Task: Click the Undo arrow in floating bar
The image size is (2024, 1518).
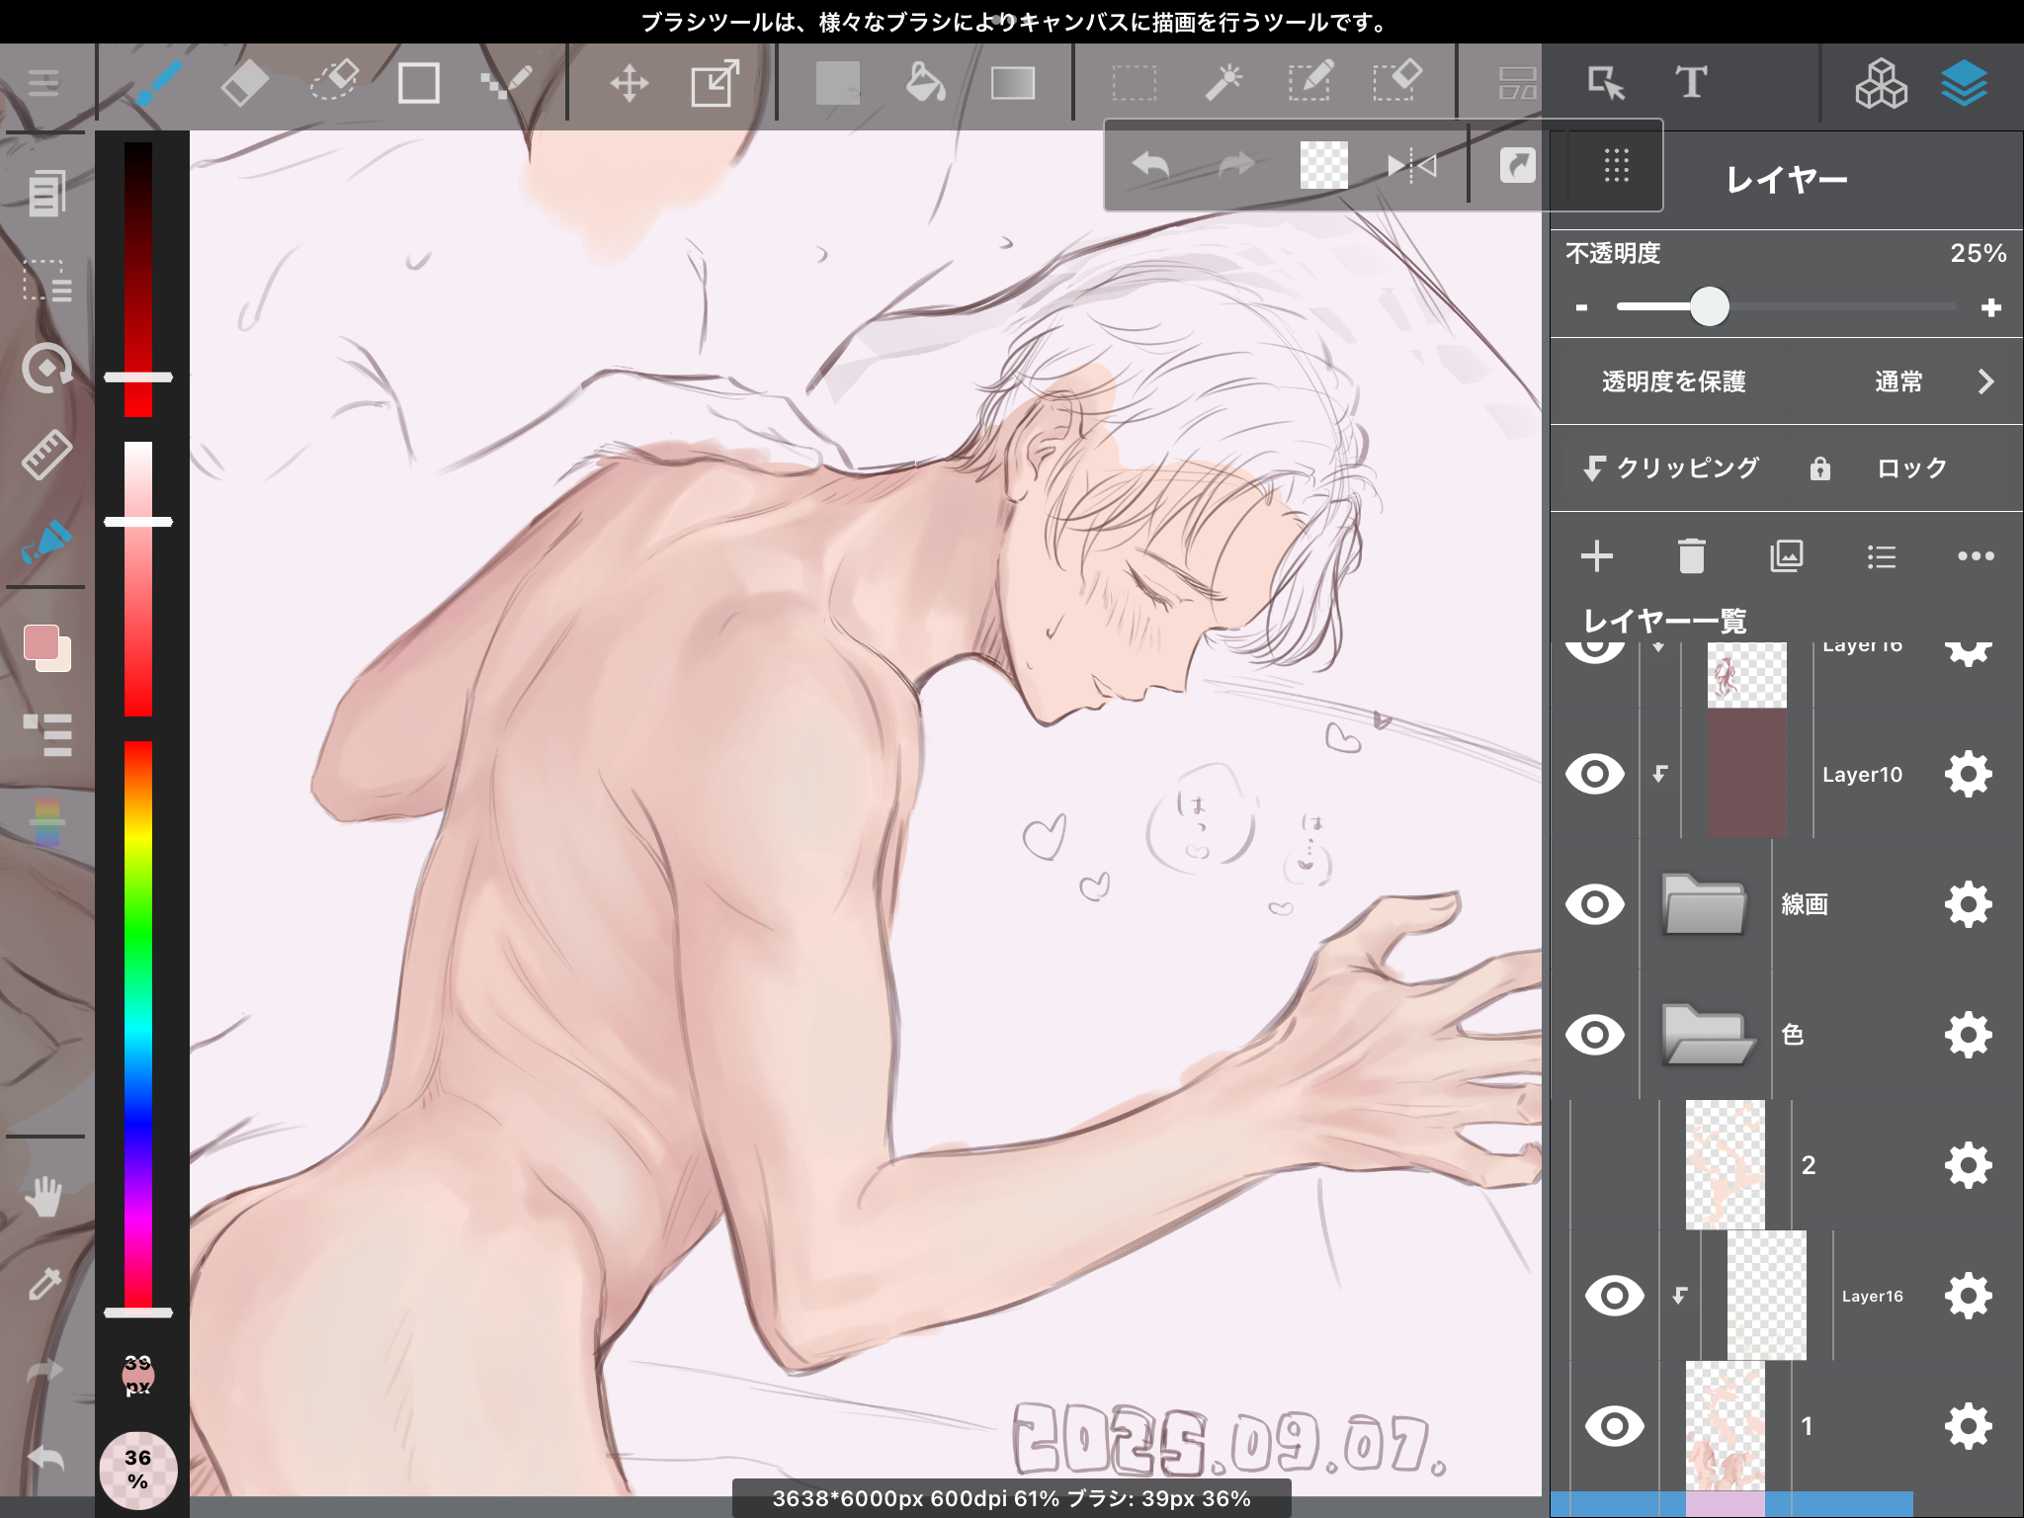Action: 1151,165
